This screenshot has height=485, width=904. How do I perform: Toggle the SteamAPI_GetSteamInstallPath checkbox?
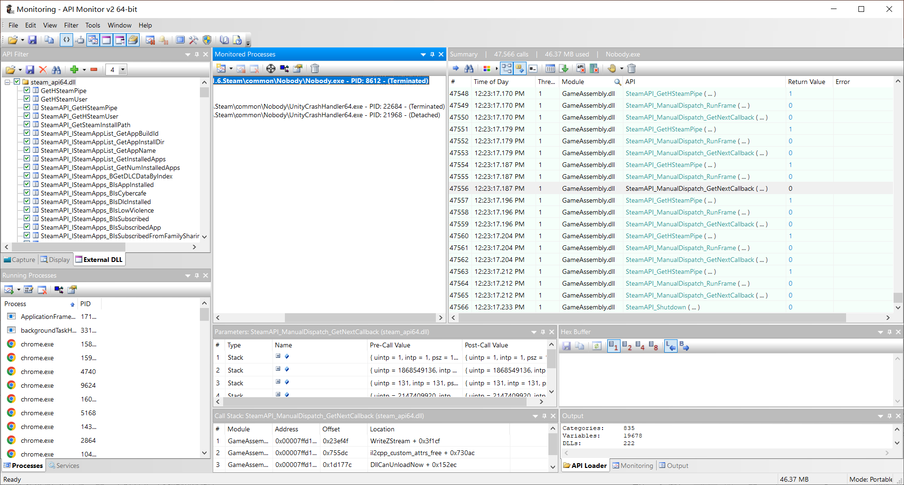point(27,124)
